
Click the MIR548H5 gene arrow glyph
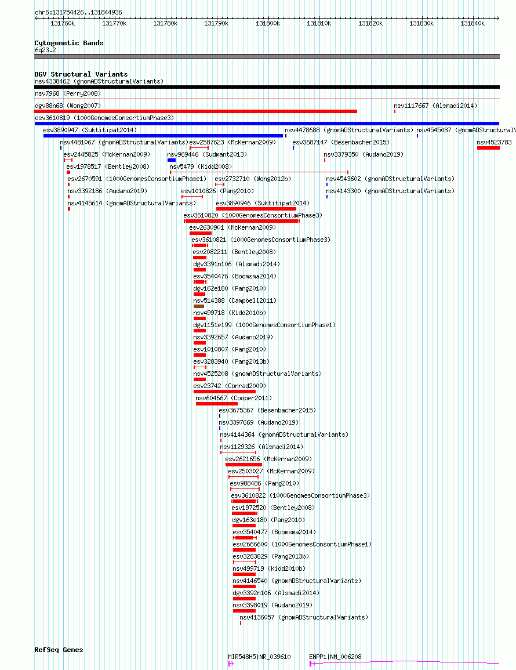[x=231, y=664]
